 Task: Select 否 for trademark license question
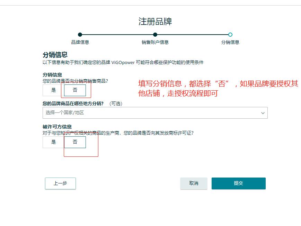(x=75, y=142)
